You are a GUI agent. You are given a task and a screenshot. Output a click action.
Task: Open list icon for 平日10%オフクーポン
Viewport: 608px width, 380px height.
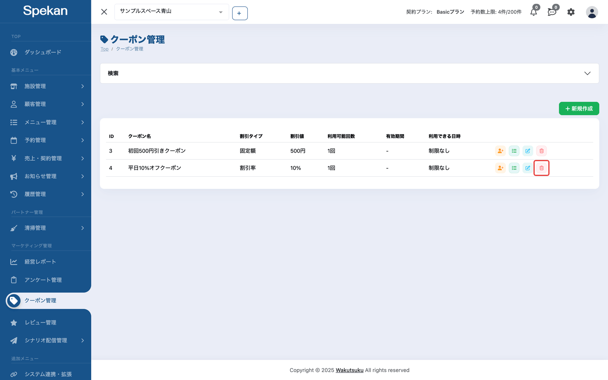(514, 168)
